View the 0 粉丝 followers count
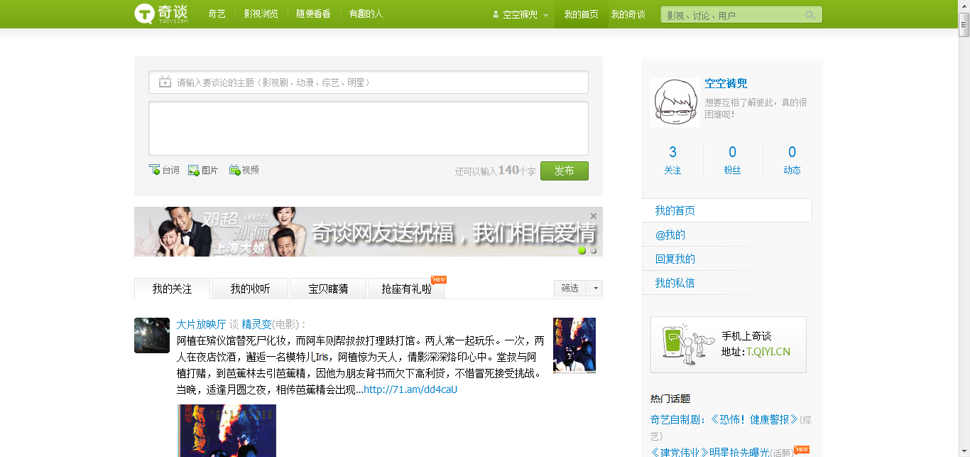 pyautogui.click(x=732, y=160)
